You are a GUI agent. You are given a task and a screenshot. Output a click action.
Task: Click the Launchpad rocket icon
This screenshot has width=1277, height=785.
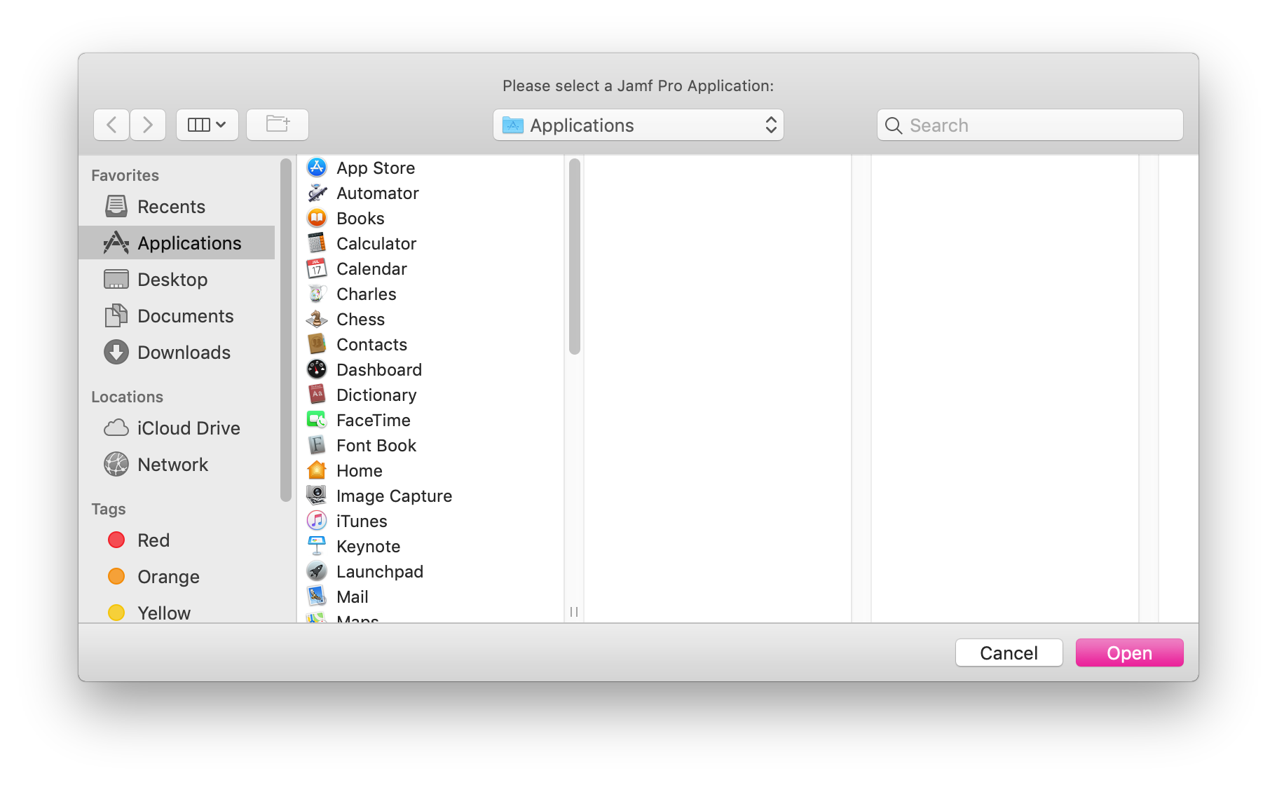click(317, 571)
